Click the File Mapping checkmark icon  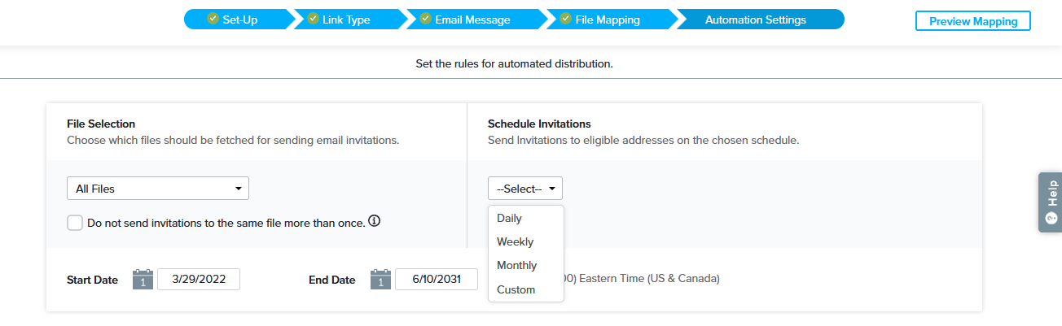pyautogui.click(x=564, y=19)
